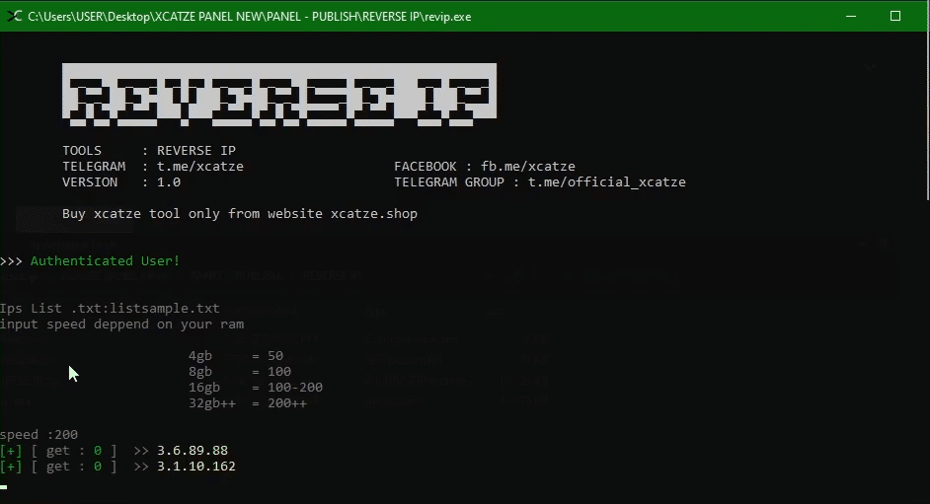Click the IP address 3.1.10.162

click(x=196, y=467)
